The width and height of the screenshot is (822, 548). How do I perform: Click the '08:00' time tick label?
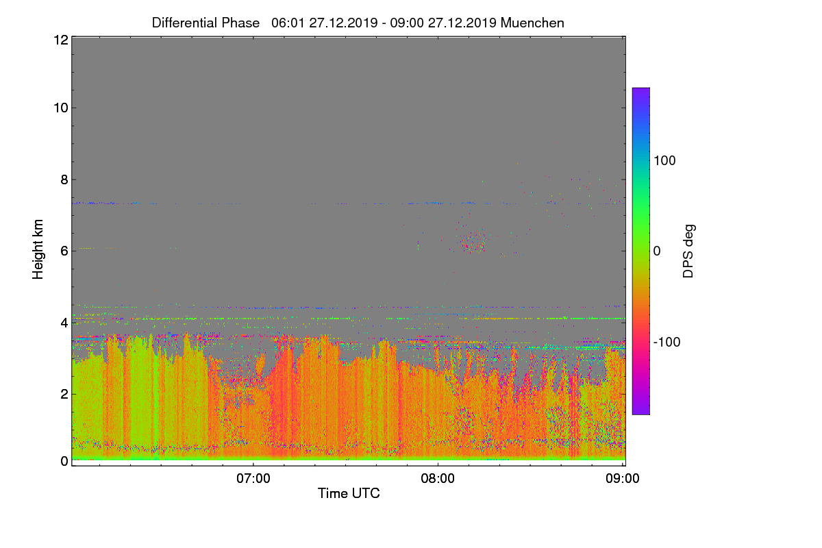pos(438,478)
